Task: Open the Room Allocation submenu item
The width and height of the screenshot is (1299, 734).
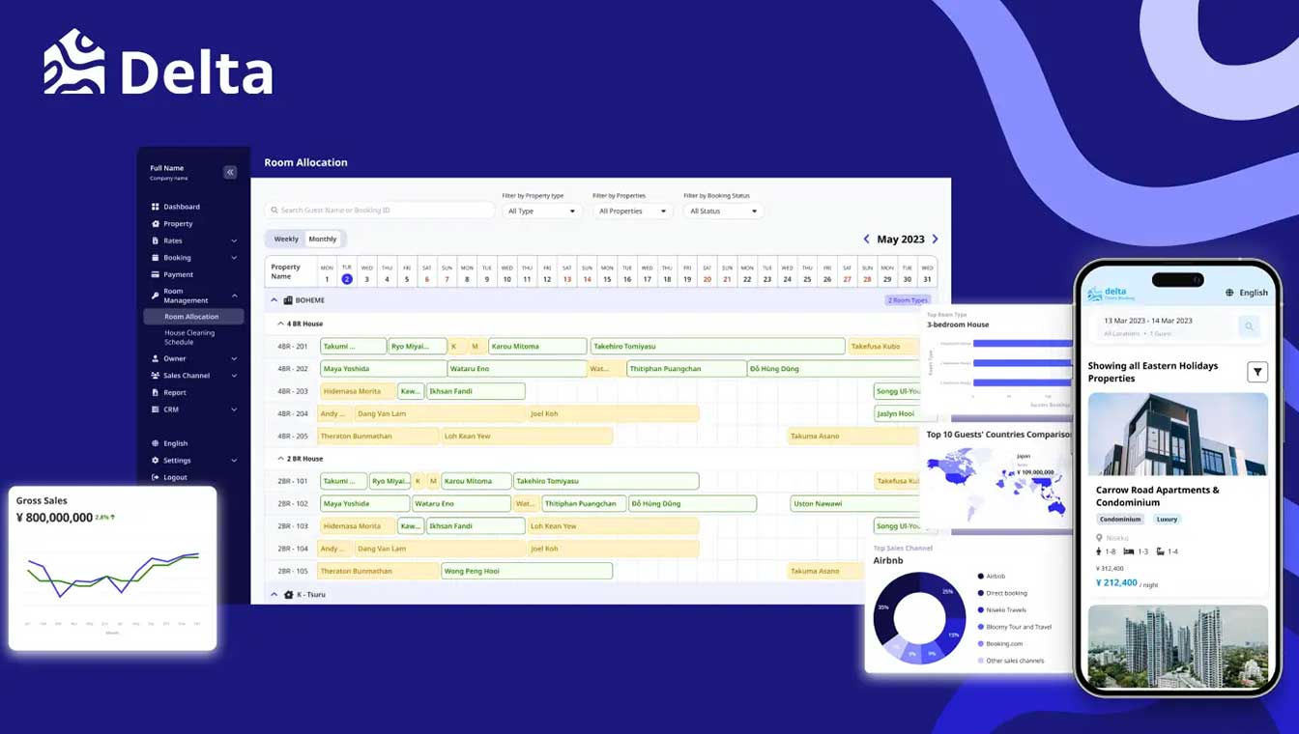Action: point(193,317)
